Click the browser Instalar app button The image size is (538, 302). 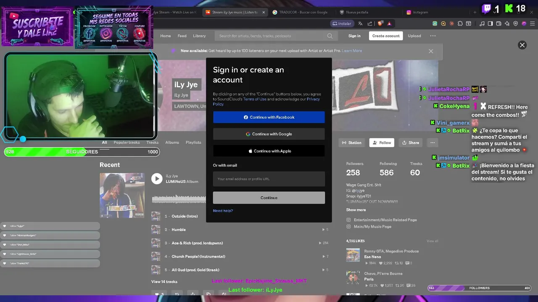coord(341,23)
